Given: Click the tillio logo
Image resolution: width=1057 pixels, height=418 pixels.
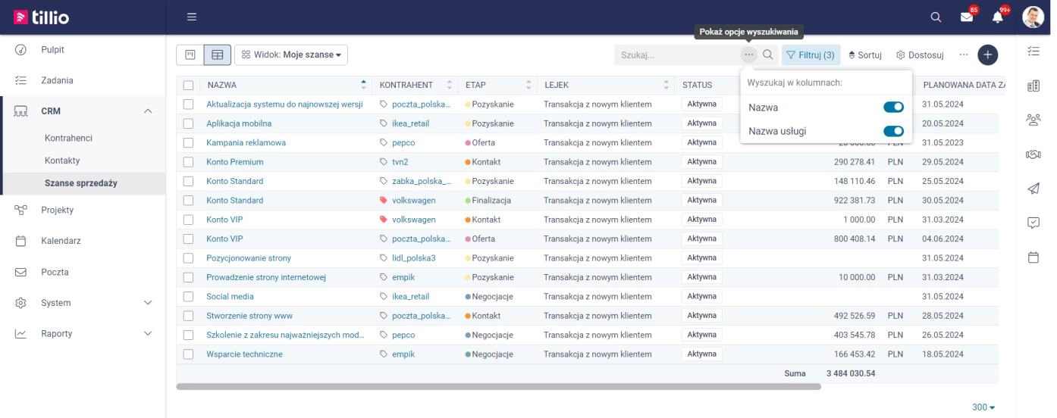Looking at the screenshot, I should tap(41, 17).
